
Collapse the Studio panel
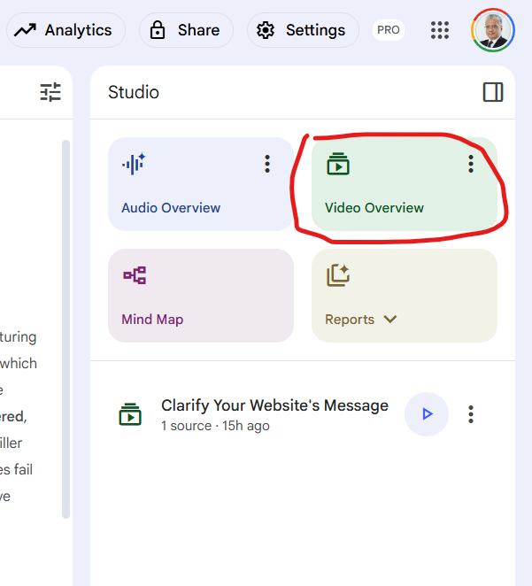pos(493,92)
